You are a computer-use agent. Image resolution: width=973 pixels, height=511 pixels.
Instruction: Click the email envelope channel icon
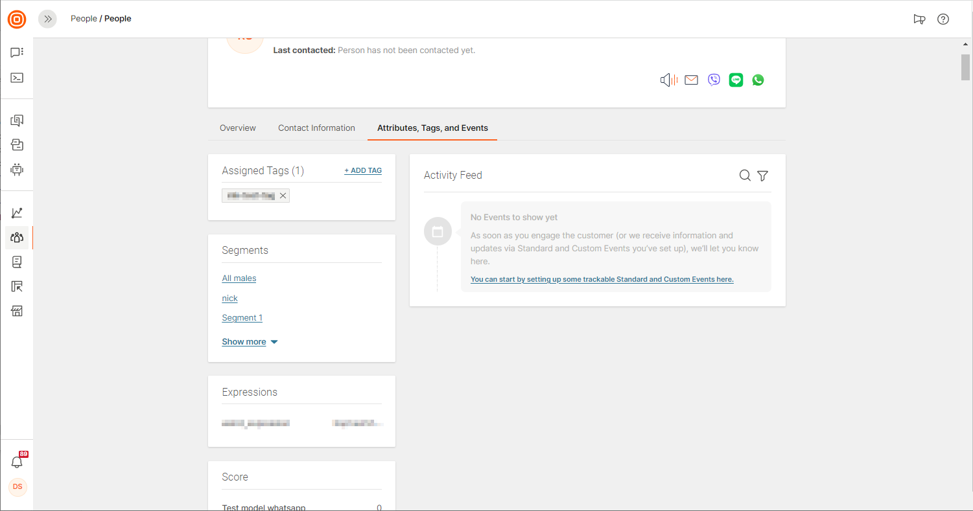point(692,80)
